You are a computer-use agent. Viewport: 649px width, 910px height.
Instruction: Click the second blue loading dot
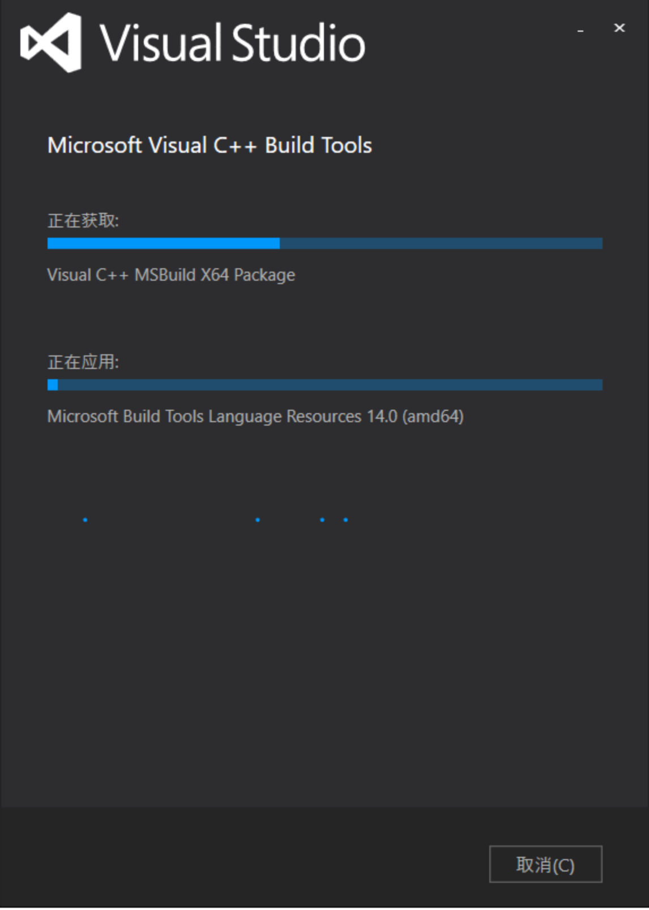pyautogui.click(x=258, y=520)
